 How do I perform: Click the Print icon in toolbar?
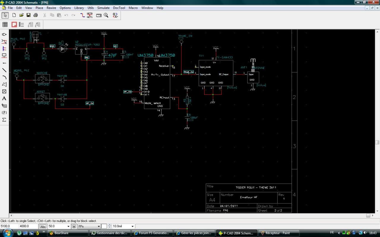[x=36, y=15]
